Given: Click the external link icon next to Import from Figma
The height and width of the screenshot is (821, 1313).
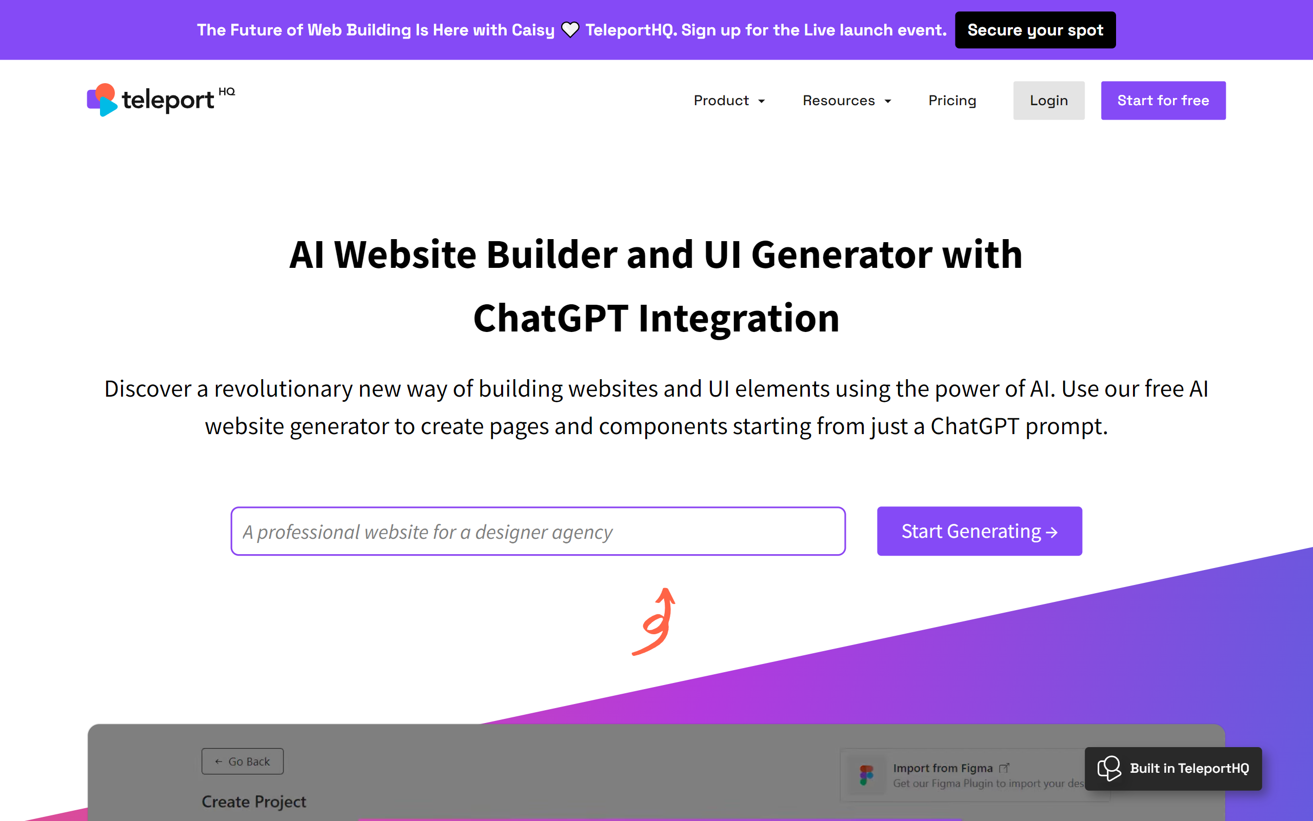Looking at the screenshot, I should tap(1006, 764).
